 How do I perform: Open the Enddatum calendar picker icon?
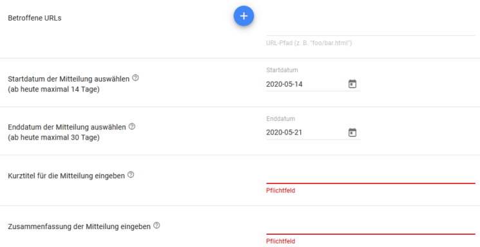pyautogui.click(x=352, y=133)
